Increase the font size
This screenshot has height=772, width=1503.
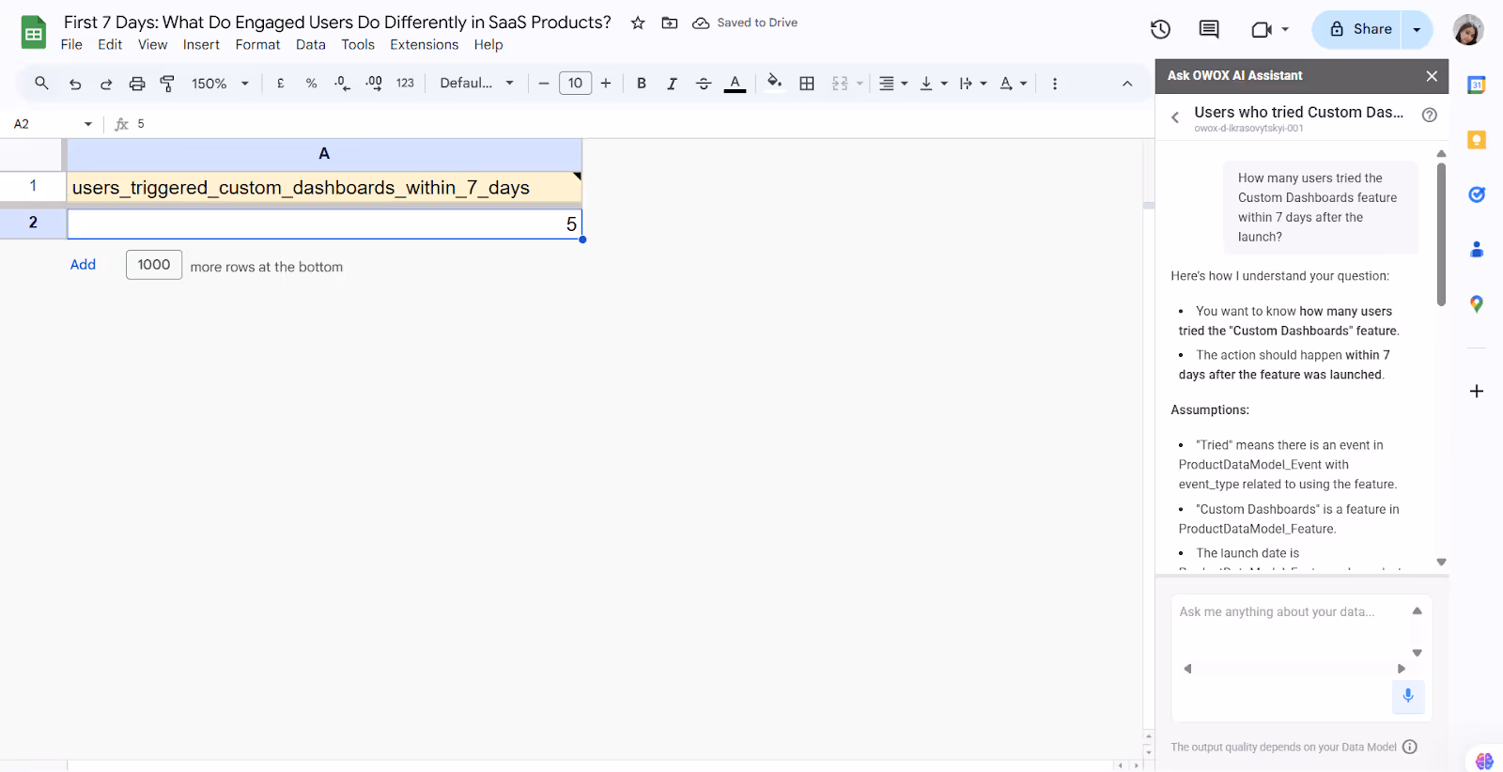(606, 84)
